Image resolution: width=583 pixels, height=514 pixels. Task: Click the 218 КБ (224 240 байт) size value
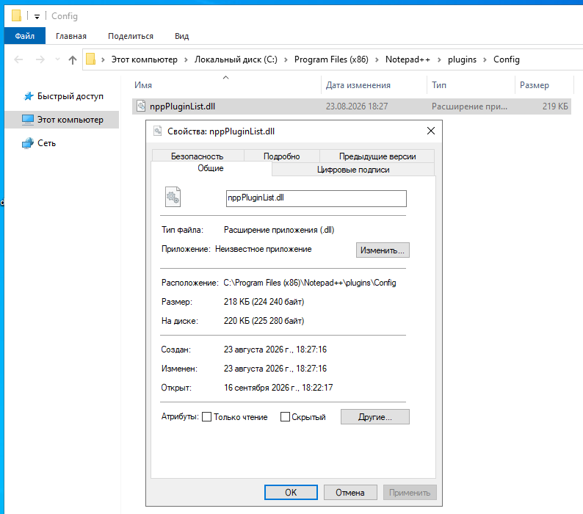point(264,302)
